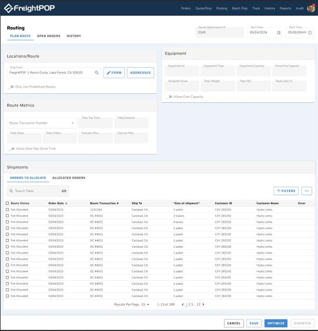
Task: Open Track in top navigation
Action: (256, 8)
